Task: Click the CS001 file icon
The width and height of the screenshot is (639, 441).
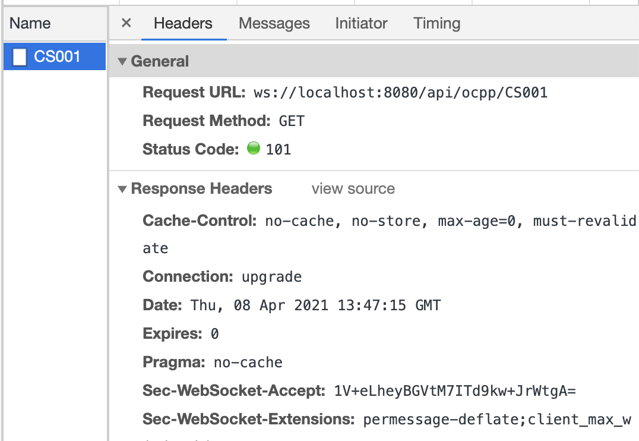Action: point(20,56)
